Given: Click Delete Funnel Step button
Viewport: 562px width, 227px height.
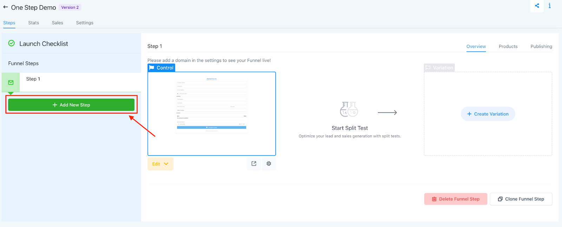Looking at the screenshot, I should (456, 199).
